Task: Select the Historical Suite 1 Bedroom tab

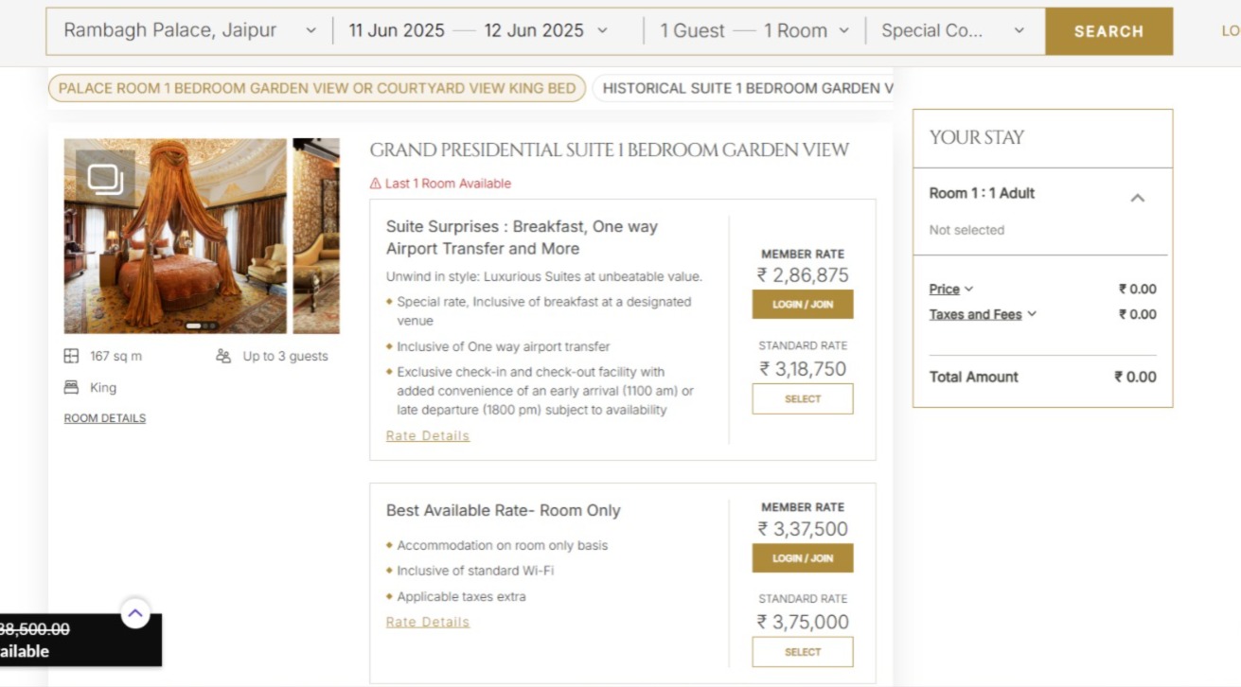Action: tap(747, 88)
